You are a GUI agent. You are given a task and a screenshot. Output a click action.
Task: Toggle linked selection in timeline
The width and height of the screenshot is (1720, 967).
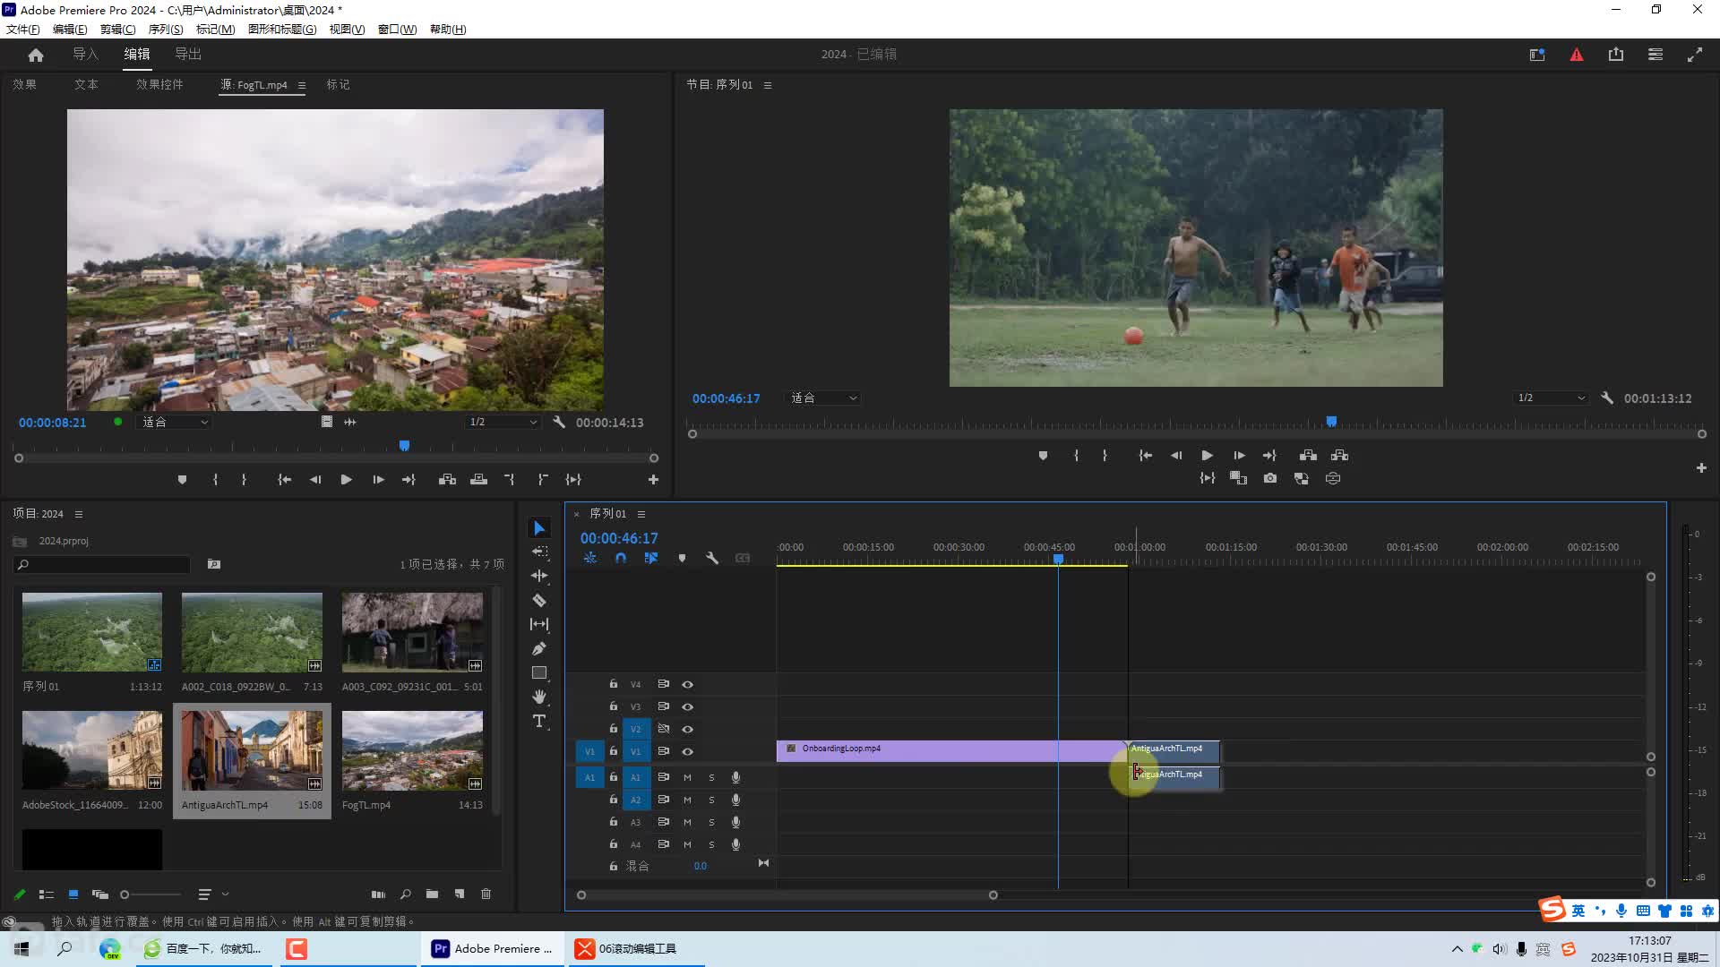[651, 558]
